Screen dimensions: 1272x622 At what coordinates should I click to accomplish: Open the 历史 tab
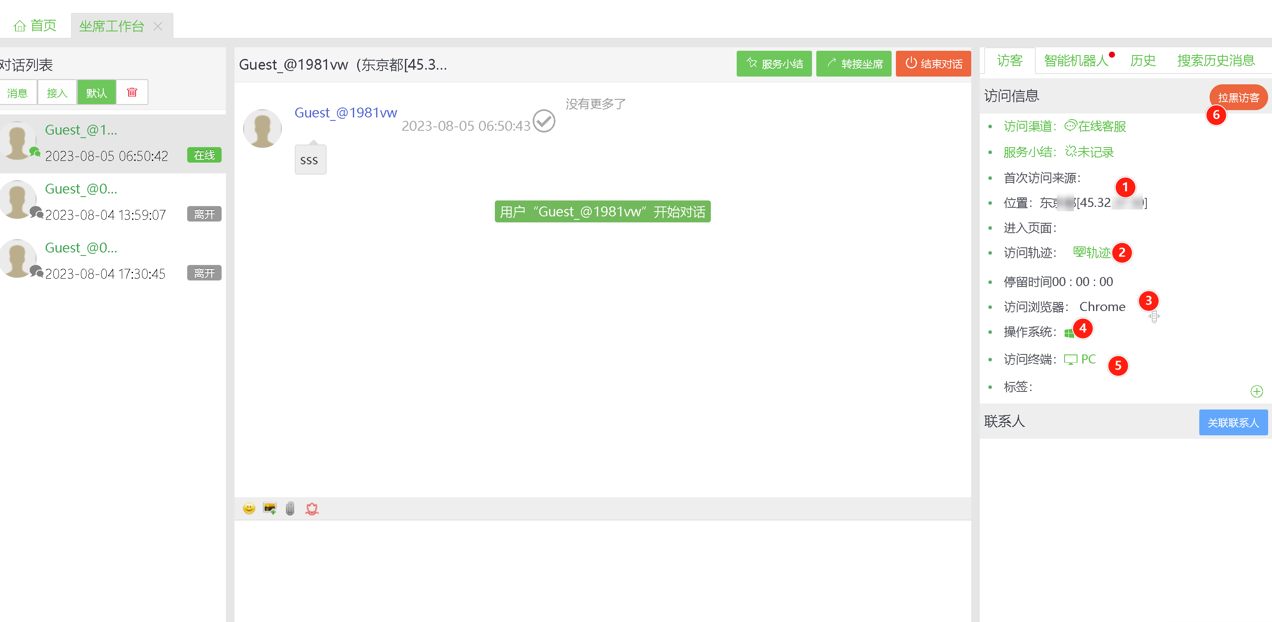(x=1142, y=61)
